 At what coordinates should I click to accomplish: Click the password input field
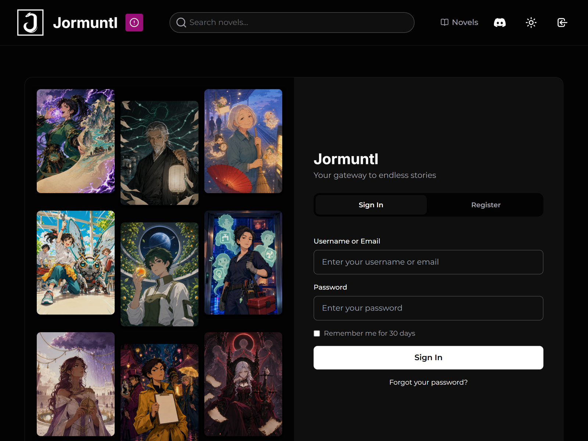428,308
